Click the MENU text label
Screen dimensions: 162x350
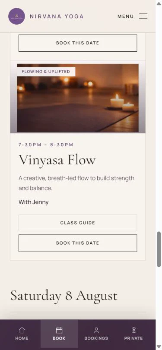tap(126, 16)
